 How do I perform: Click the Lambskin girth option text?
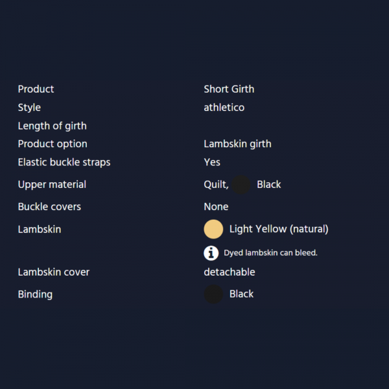tap(237, 144)
